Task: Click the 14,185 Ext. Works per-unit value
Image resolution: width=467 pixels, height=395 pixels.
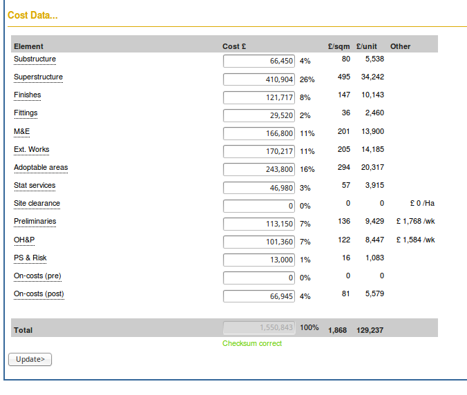Action: [x=372, y=149]
